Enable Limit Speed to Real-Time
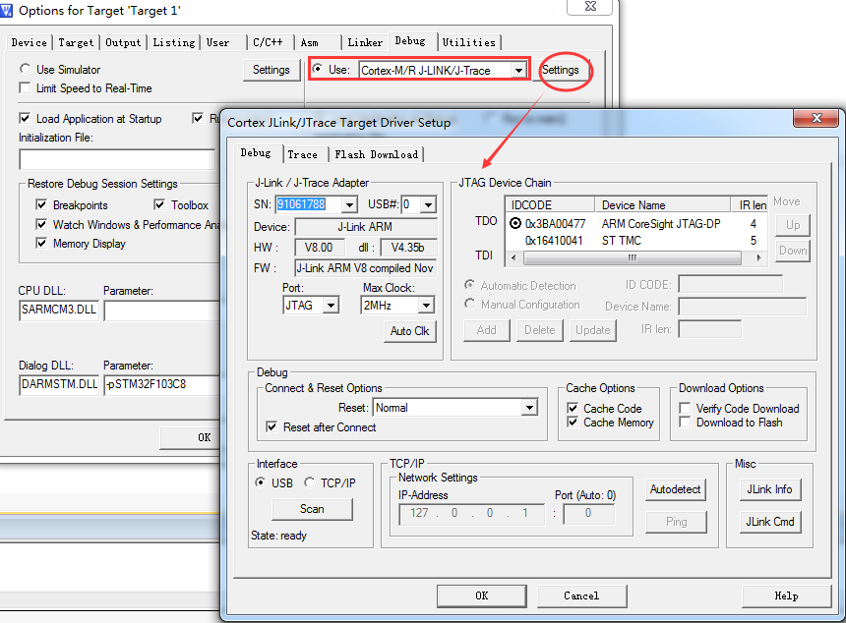This screenshot has height=623, width=846. tap(25, 87)
